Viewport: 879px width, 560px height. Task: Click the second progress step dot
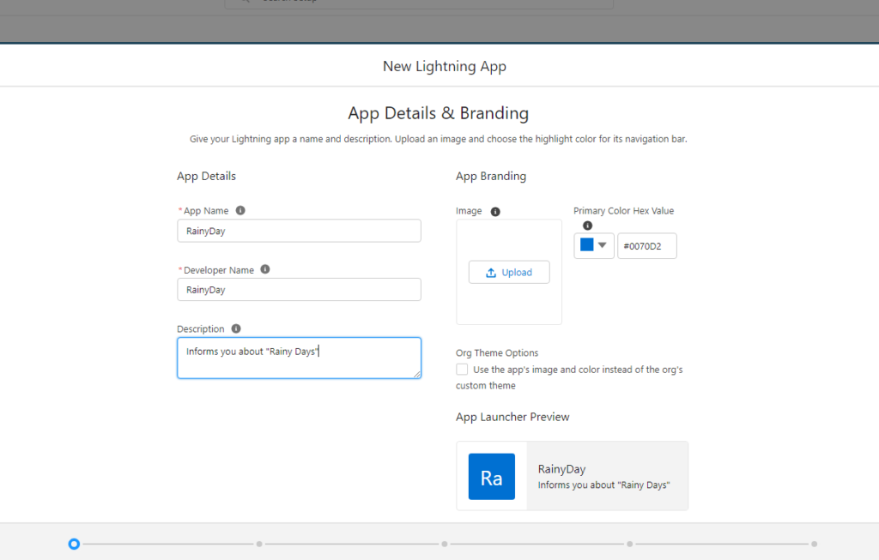tap(259, 544)
